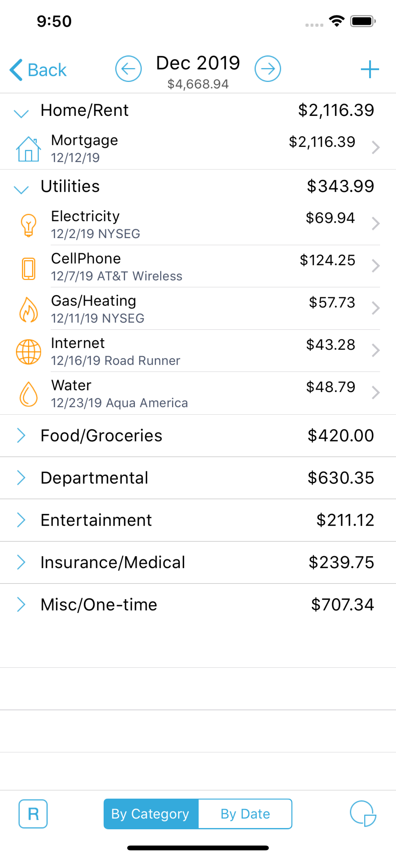Tap the Electricity lightbulb icon
The height and width of the screenshot is (858, 396).
click(29, 225)
